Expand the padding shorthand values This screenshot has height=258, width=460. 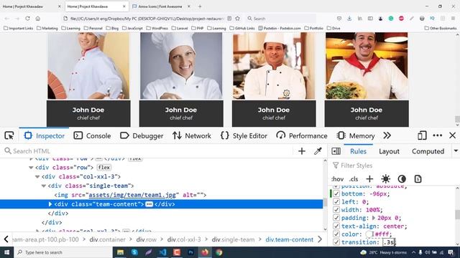point(374,218)
